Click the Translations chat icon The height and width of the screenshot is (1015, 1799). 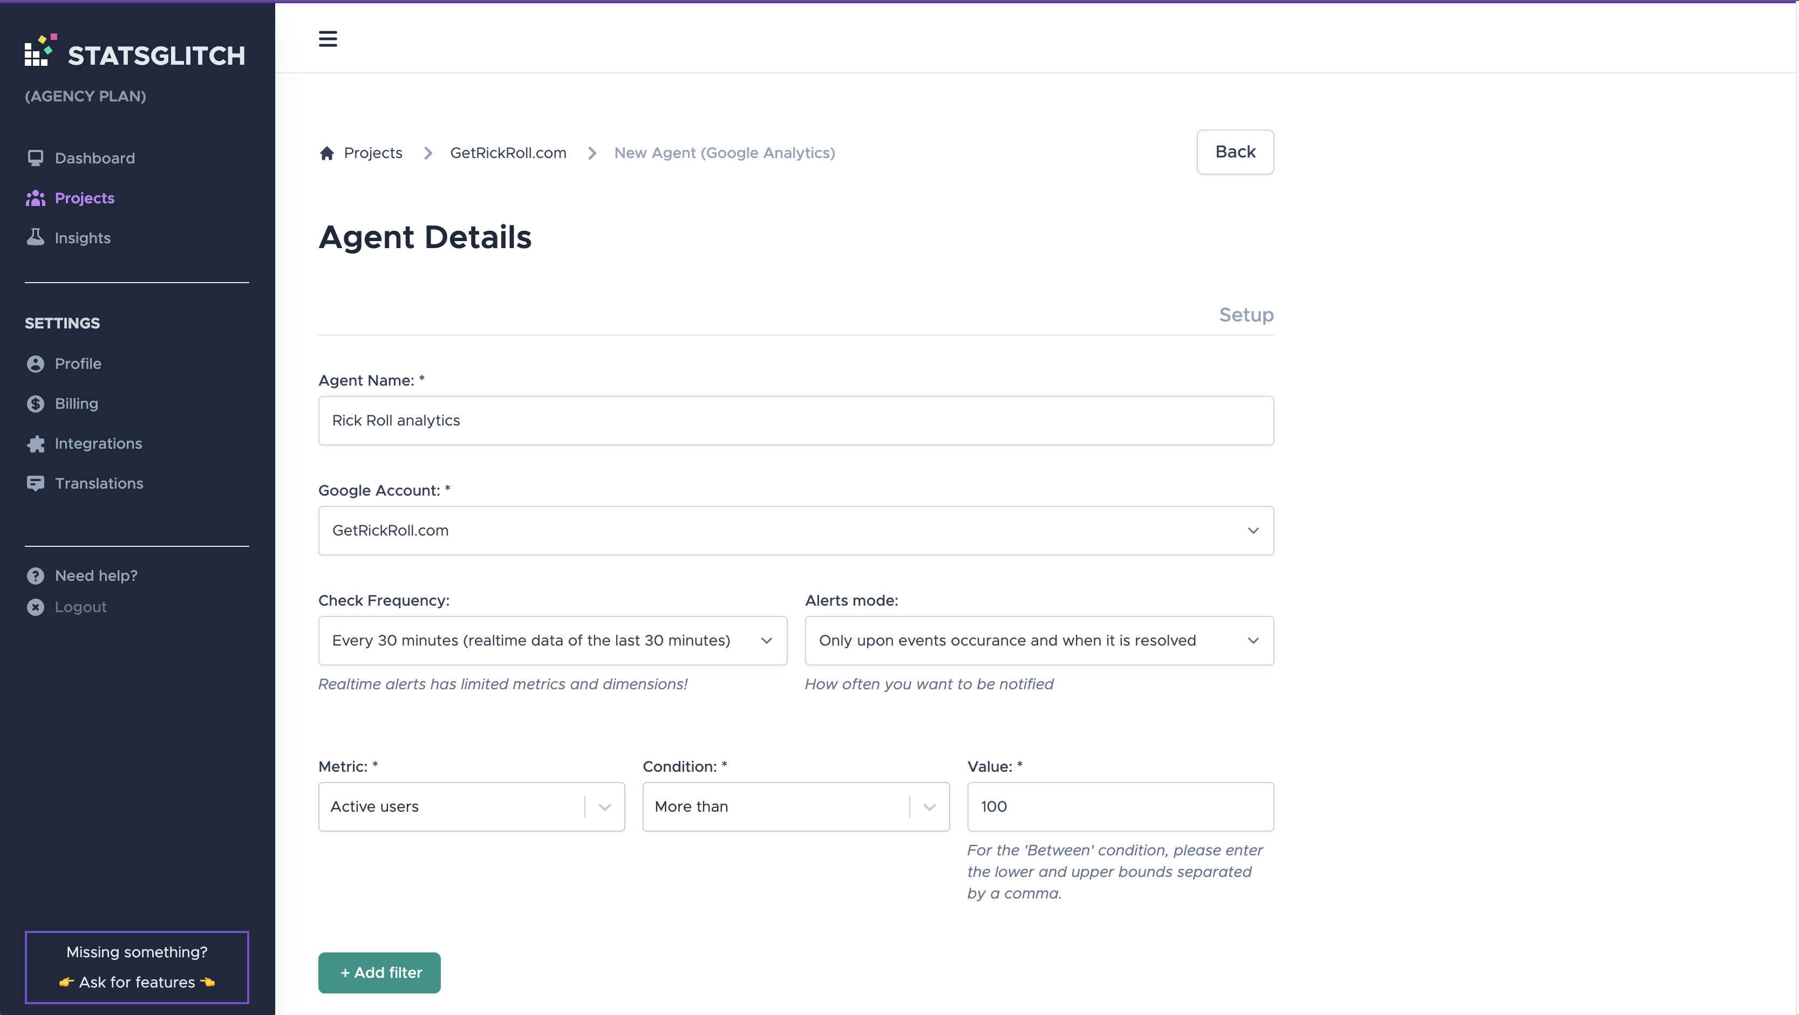pyautogui.click(x=36, y=483)
